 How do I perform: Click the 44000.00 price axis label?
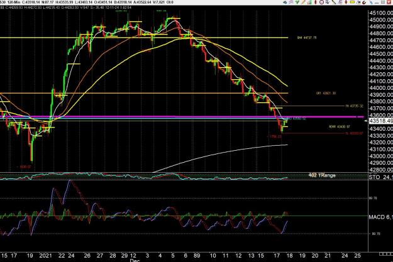pyautogui.click(x=381, y=88)
